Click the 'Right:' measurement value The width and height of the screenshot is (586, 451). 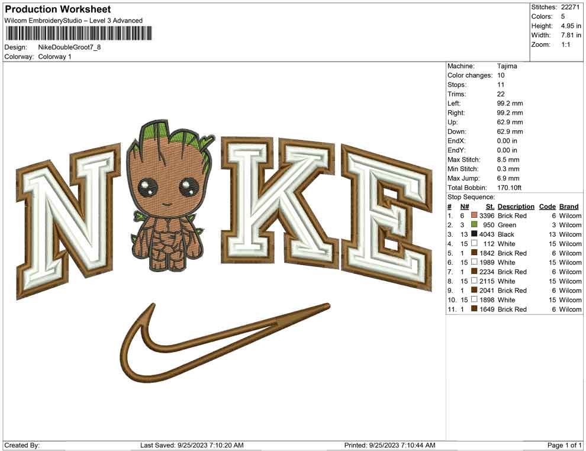(510, 112)
